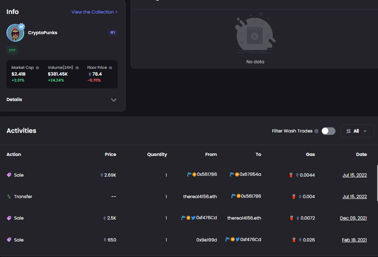This screenshot has height=257, width=378.
Task: Click the Date column header
Action: (361, 154)
